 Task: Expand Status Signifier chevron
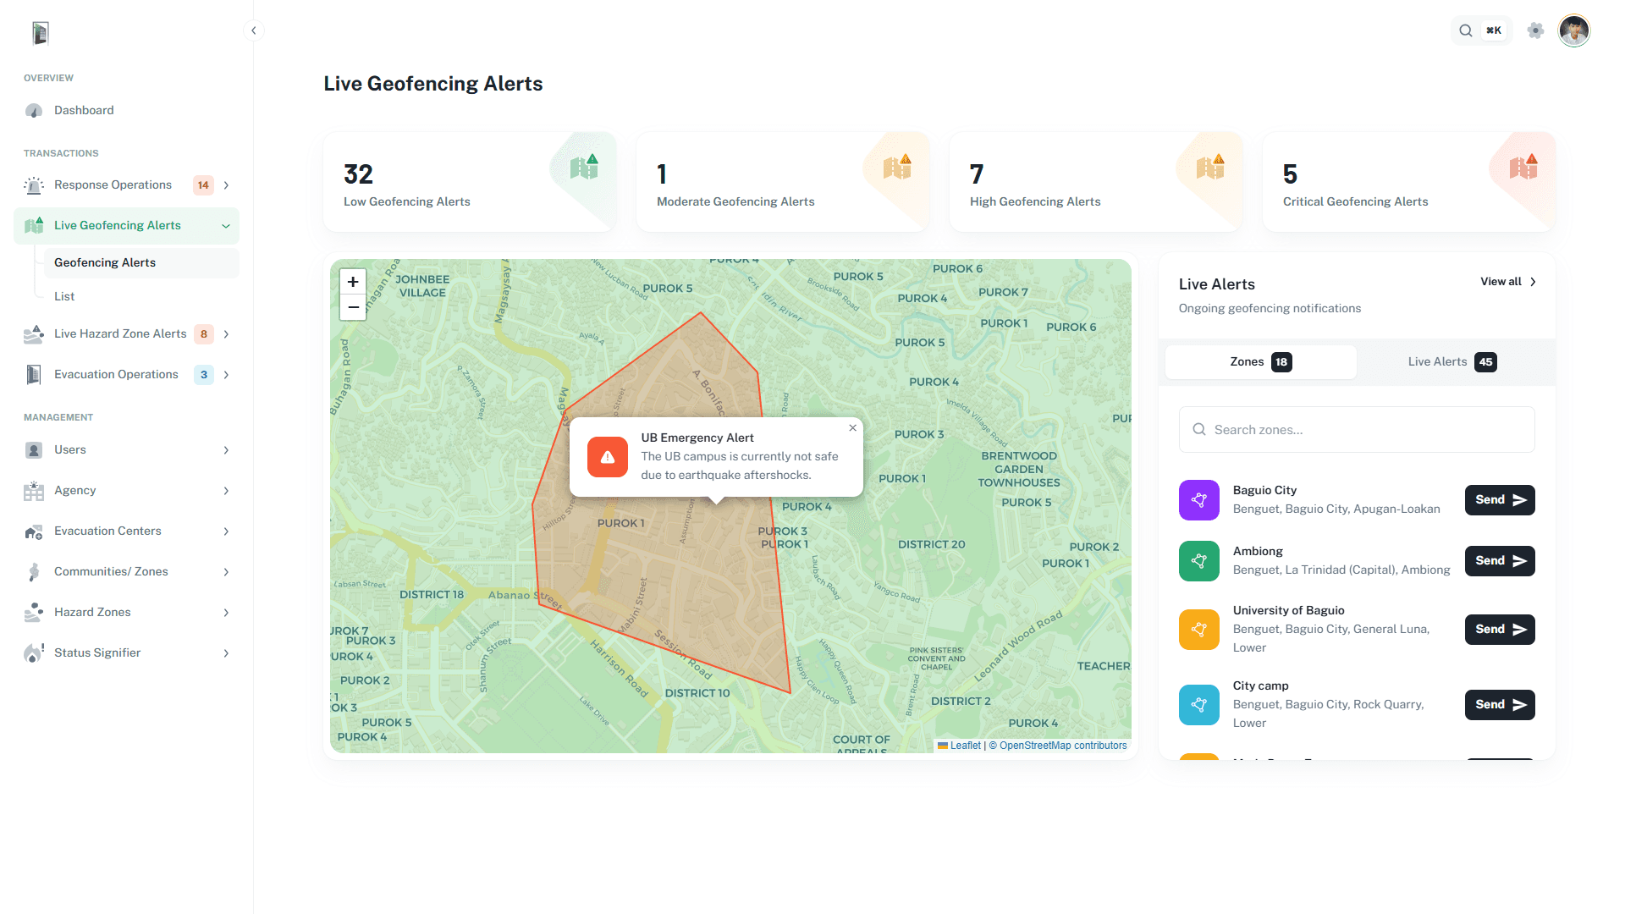click(226, 653)
